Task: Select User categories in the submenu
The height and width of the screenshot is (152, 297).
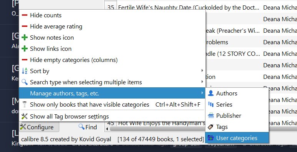Action: [237, 138]
